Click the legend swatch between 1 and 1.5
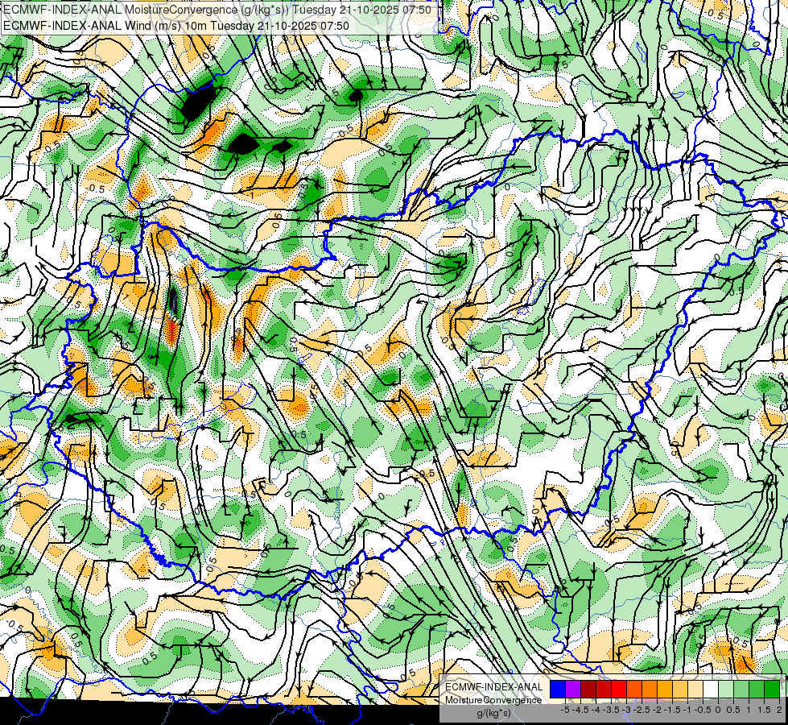The width and height of the screenshot is (788, 725). coord(757,689)
